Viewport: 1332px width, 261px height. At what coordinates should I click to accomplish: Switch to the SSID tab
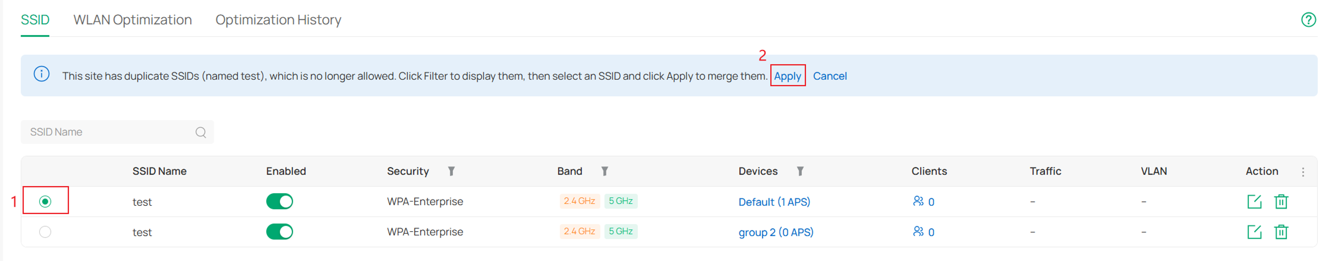point(35,20)
